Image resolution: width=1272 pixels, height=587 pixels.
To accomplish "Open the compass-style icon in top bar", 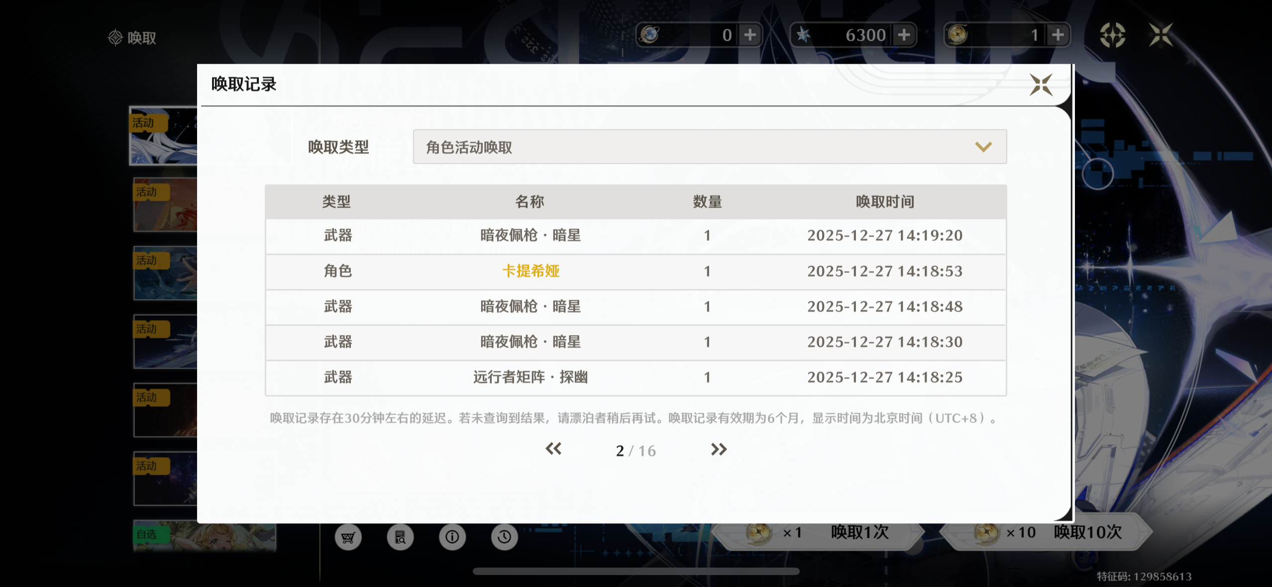I will click(x=1112, y=35).
